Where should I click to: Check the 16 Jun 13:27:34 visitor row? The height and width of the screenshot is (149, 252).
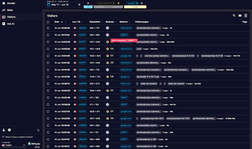pos(48,112)
